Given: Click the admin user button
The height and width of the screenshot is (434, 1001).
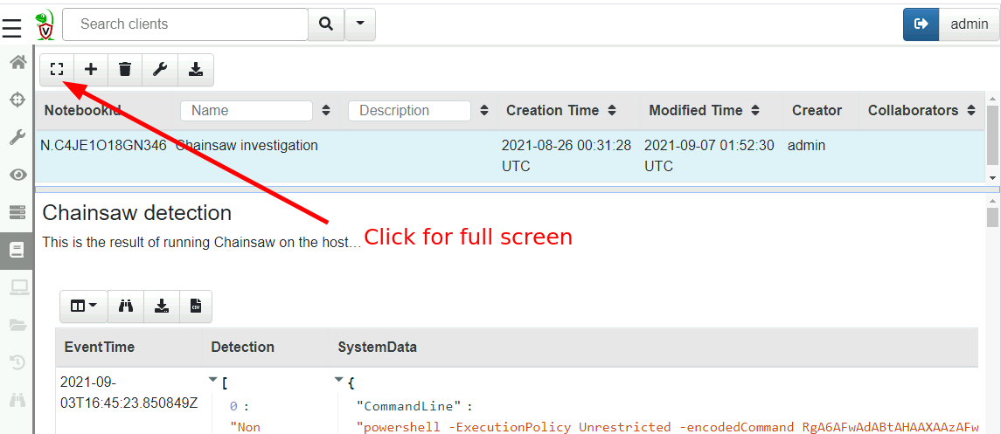Looking at the screenshot, I should pos(969,24).
